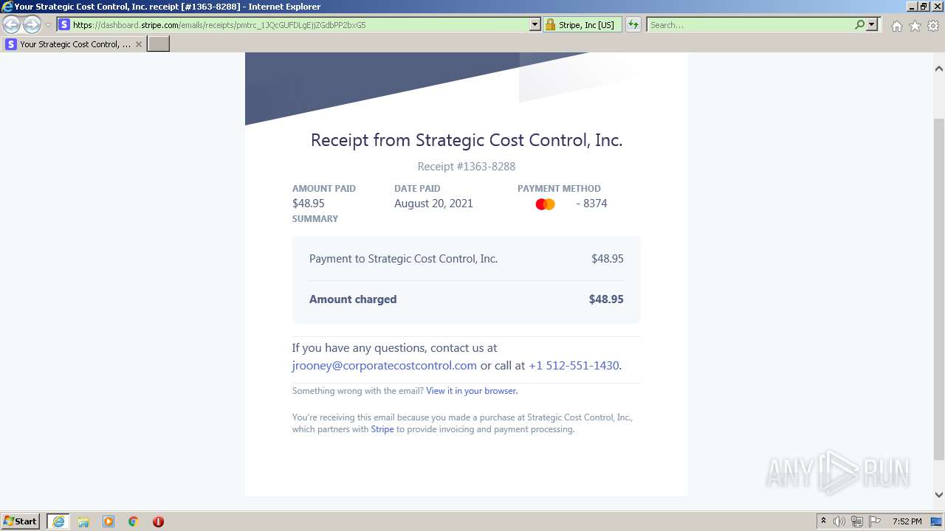Viewport: 945px width, 531px height.
Task: Restore the Internet Explorer window size
Action: 923,6
